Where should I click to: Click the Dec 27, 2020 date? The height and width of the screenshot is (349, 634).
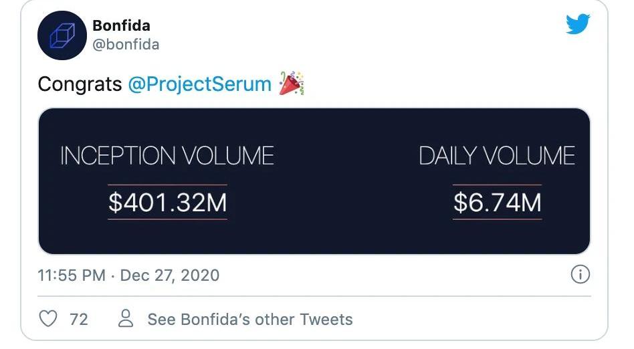pos(169,275)
